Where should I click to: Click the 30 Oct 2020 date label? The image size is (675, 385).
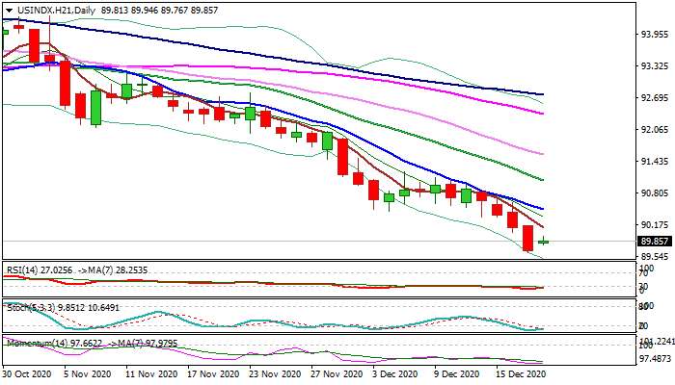(x=29, y=372)
